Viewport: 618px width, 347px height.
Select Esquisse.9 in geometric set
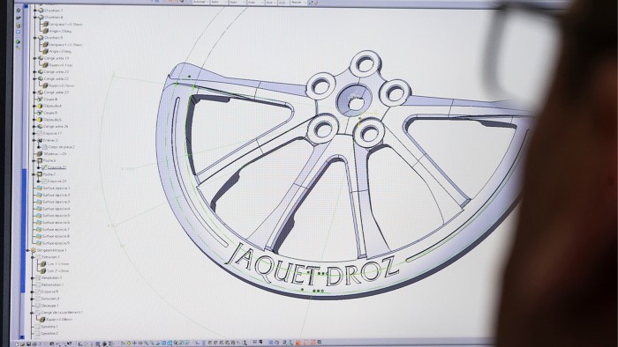(50, 292)
